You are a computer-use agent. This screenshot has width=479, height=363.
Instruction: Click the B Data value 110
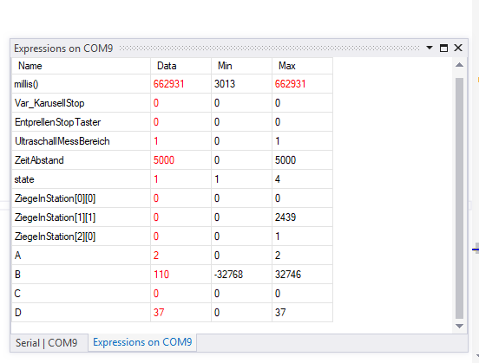pyautogui.click(x=161, y=275)
